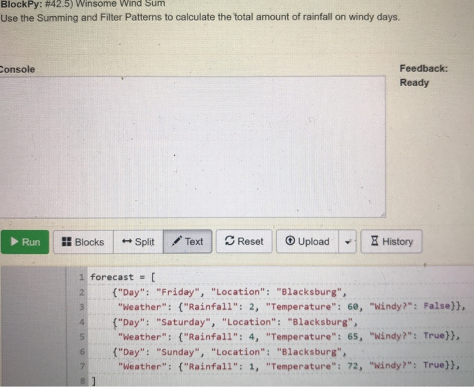Click Temperature value 65 on line 5

[353, 336]
